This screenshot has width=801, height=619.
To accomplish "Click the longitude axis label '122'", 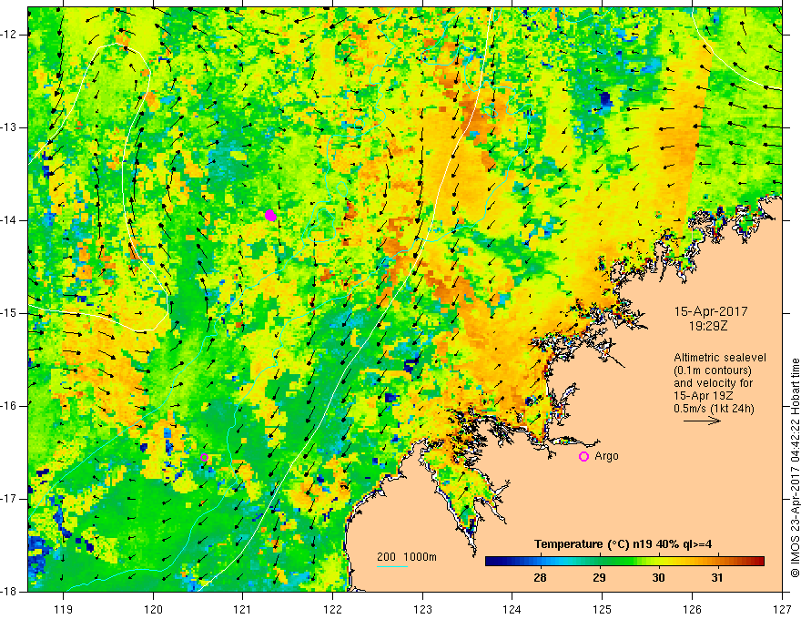I will click(x=332, y=609).
